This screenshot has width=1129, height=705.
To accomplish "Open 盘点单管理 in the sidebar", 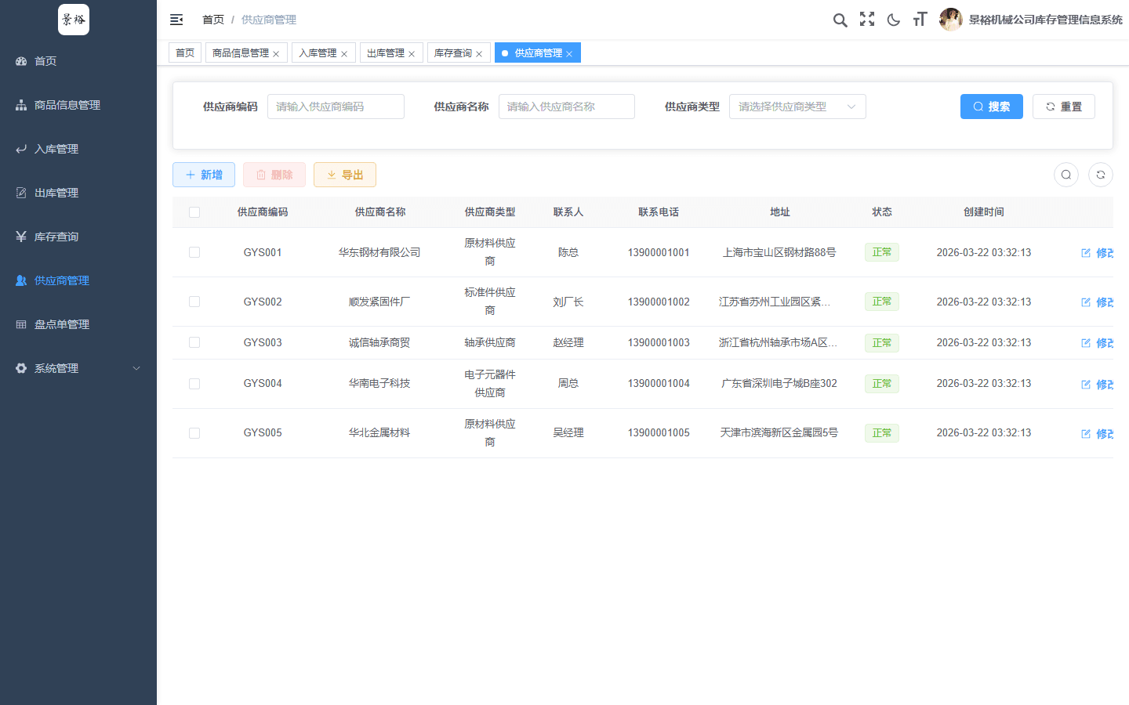I will pyautogui.click(x=78, y=324).
